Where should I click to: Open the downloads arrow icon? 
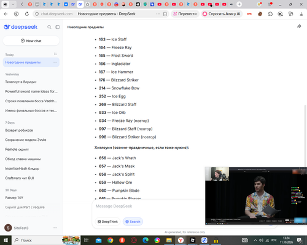coord(301,14)
